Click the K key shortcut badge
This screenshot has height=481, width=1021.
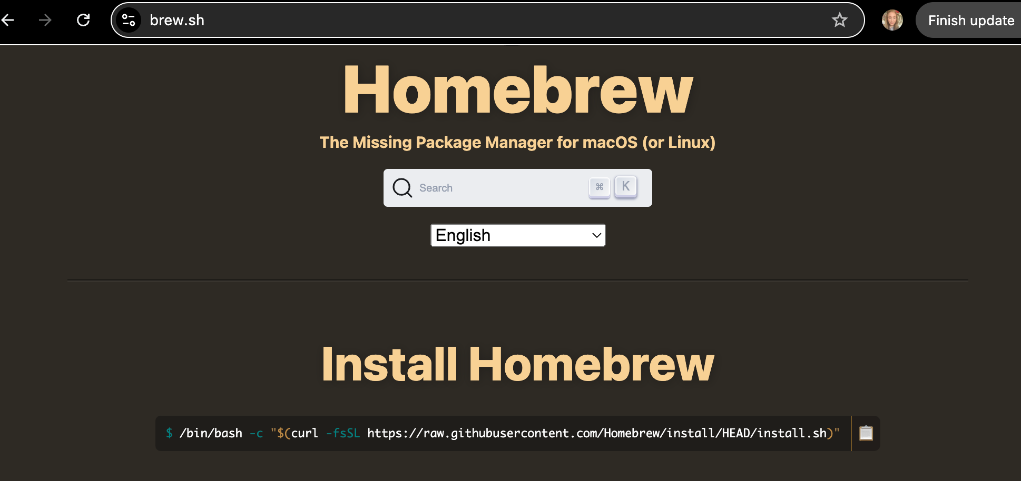pos(626,186)
